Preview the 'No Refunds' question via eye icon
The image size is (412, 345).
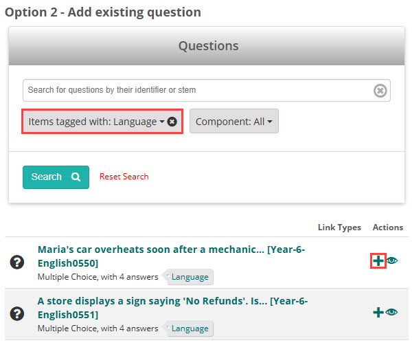pos(392,312)
